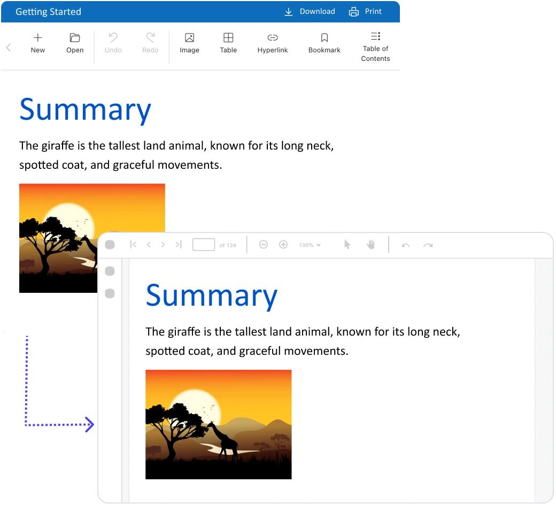Viewport: 556px width, 513px height.
Task: Click the page number input box
Action: click(204, 245)
